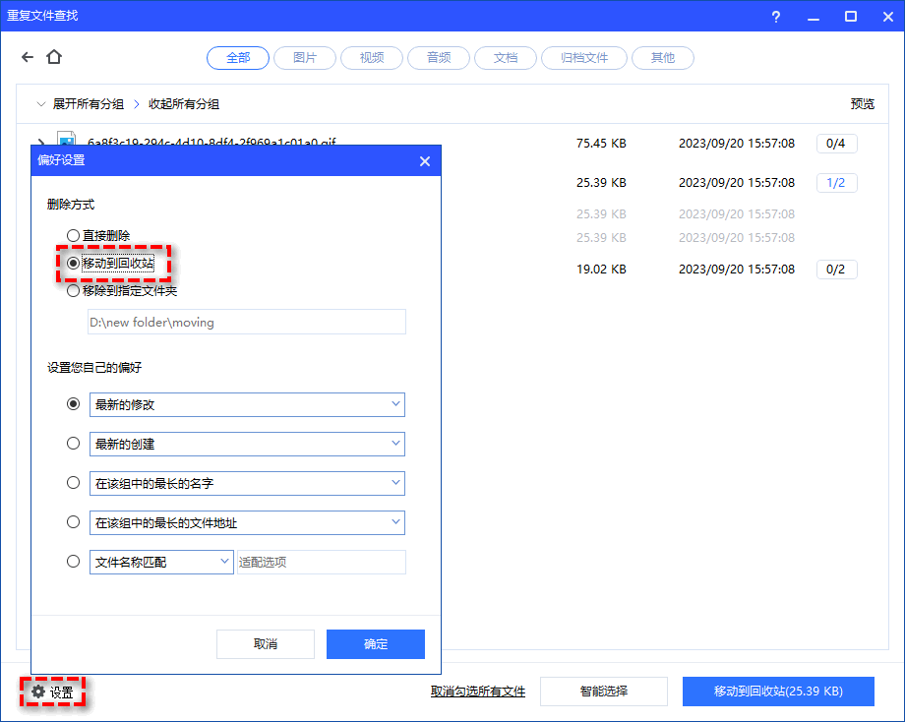Click the 适配选项 input field

(322, 563)
